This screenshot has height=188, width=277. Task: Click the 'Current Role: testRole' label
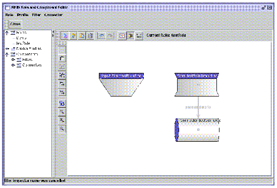tap(166, 35)
